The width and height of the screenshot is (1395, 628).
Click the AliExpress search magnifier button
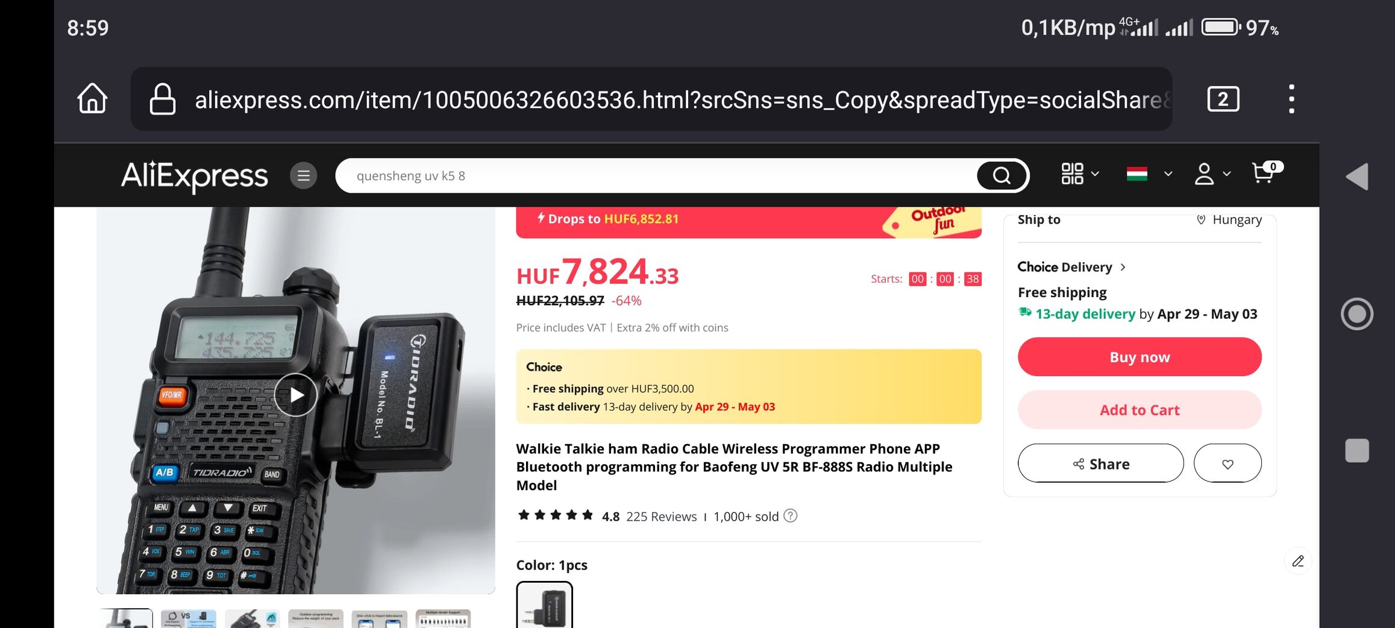click(x=1002, y=175)
